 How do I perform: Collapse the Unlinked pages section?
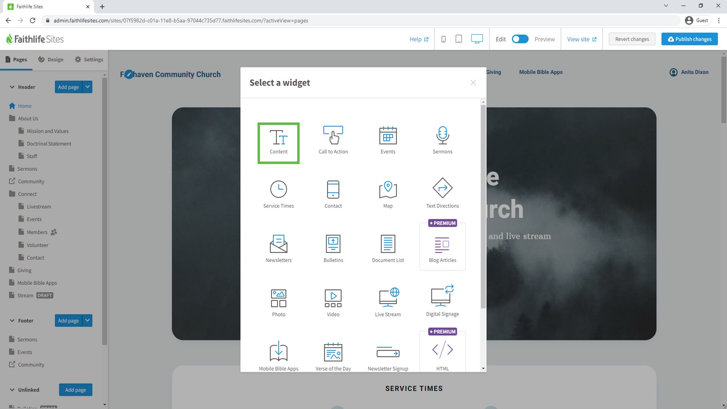tap(12, 390)
